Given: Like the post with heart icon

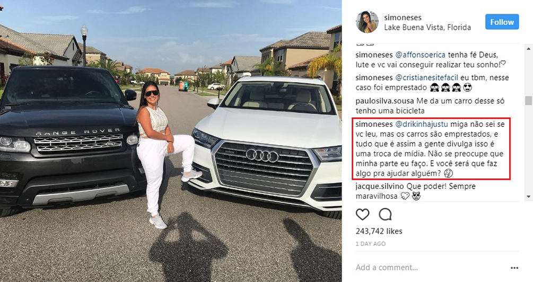Looking at the screenshot, I should (362, 214).
